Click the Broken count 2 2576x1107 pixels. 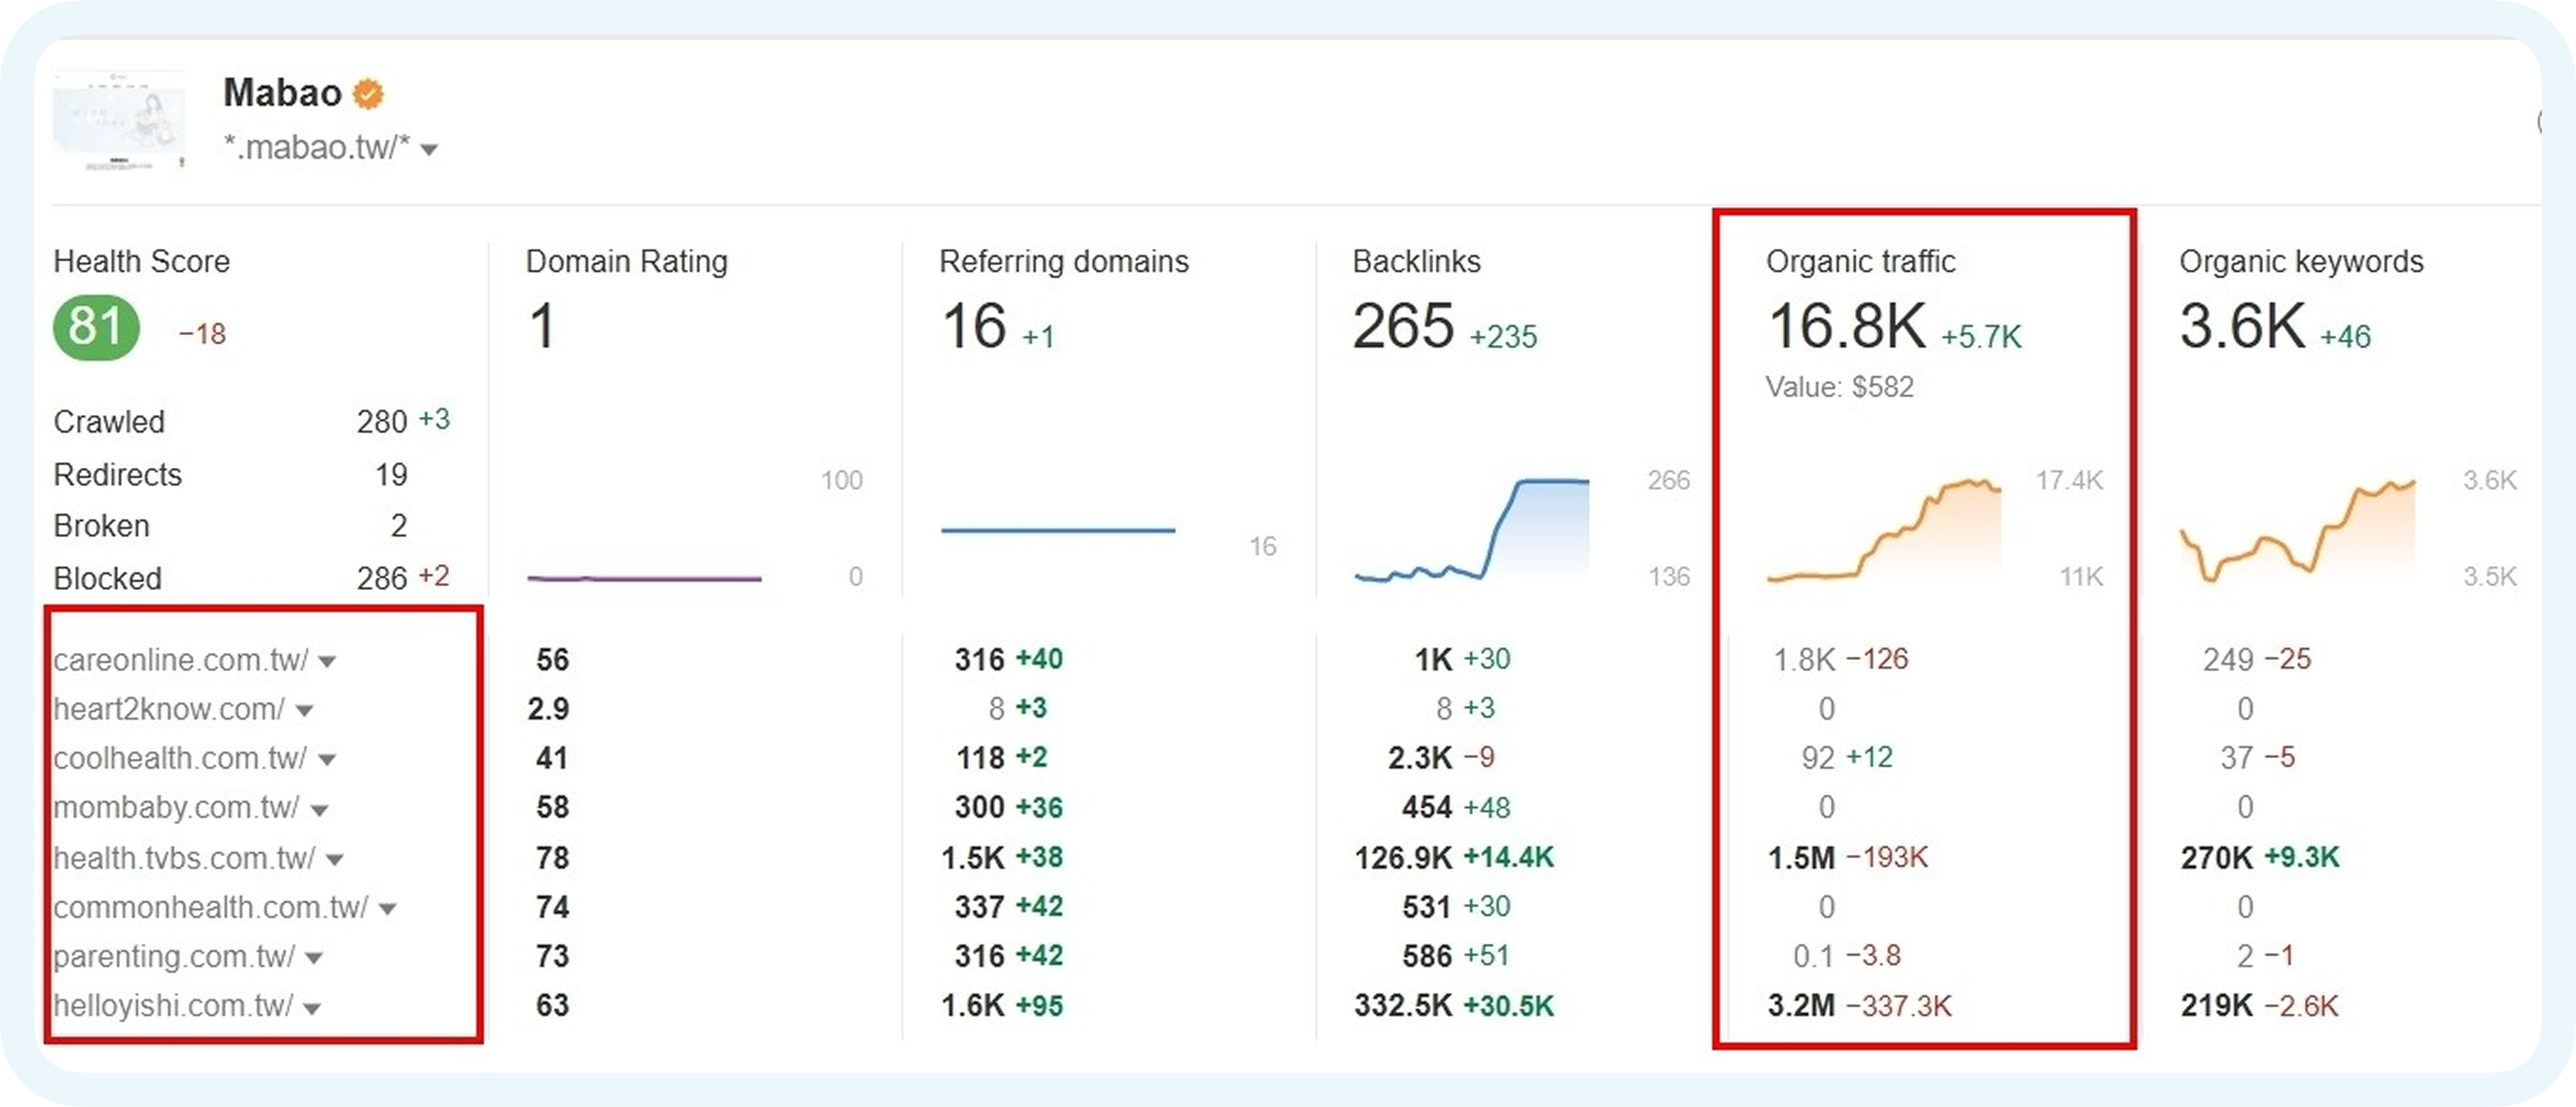tap(399, 525)
